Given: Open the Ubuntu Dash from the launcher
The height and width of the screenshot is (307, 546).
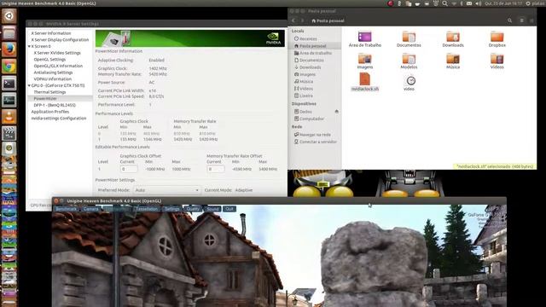Looking at the screenshot, I should click(x=9, y=15).
